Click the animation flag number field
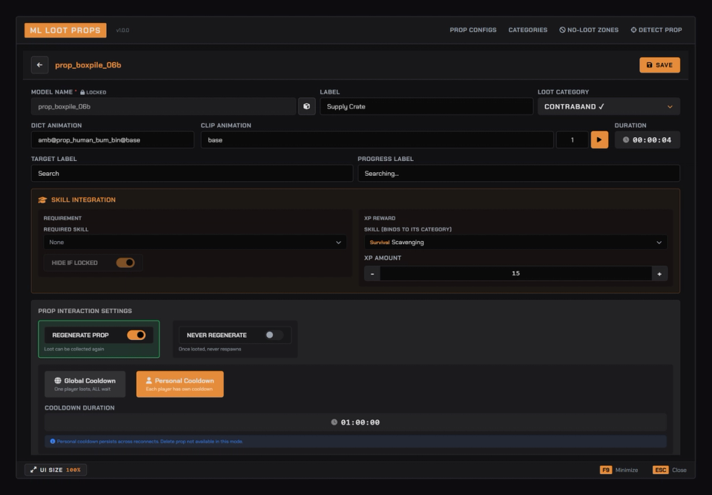Image resolution: width=712 pixels, height=495 pixels. point(572,140)
